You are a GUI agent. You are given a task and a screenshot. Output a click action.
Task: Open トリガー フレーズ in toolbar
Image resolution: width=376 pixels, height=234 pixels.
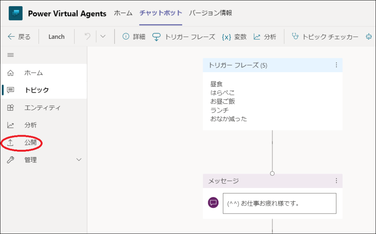tap(184, 37)
